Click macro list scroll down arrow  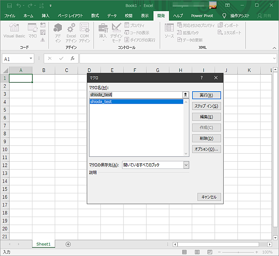click(x=186, y=154)
